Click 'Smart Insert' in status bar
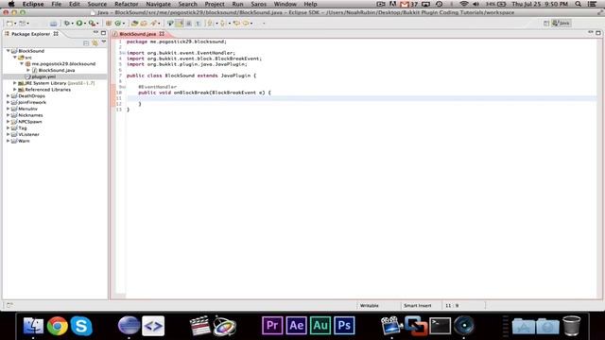 click(417, 305)
